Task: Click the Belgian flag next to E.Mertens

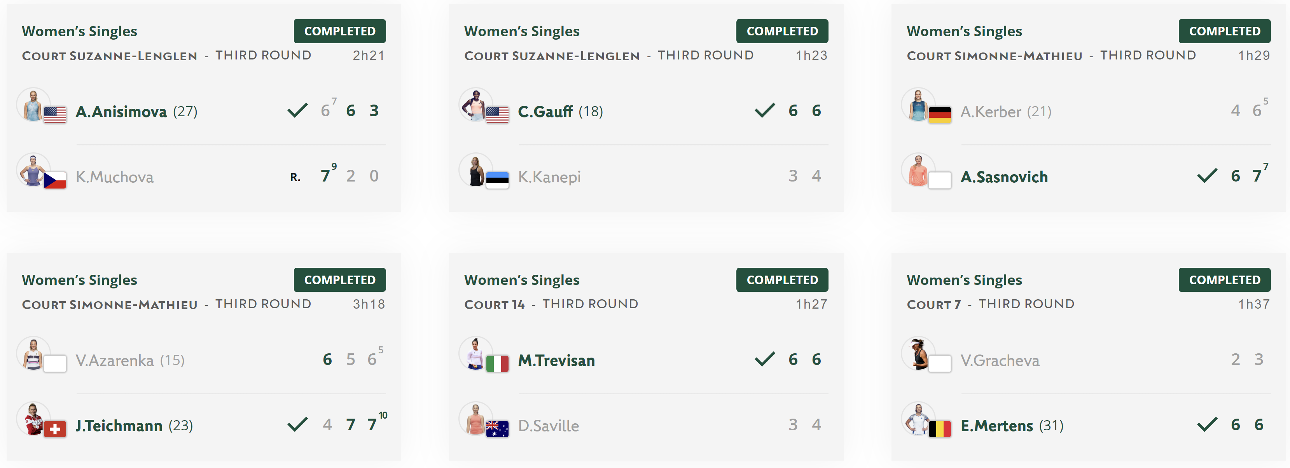Action: coord(939,429)
